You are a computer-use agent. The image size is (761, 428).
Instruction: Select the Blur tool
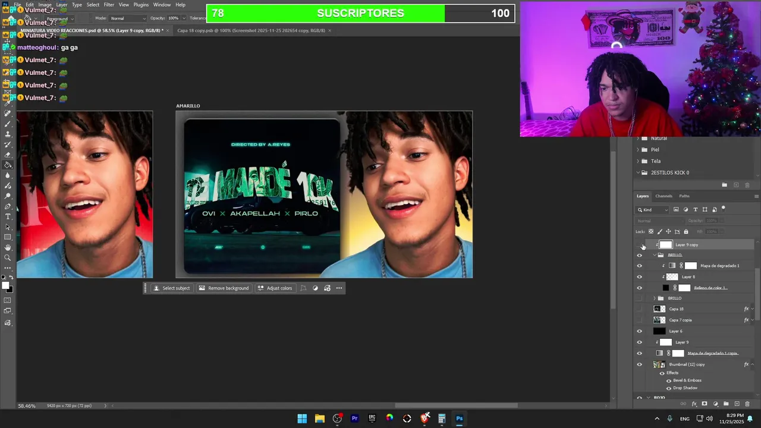(x=8, y=175)
